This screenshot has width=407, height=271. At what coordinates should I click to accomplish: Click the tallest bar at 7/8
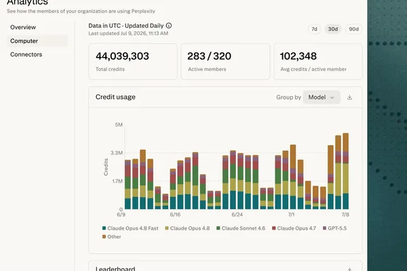pyautogui.click(x=346, y=171)
